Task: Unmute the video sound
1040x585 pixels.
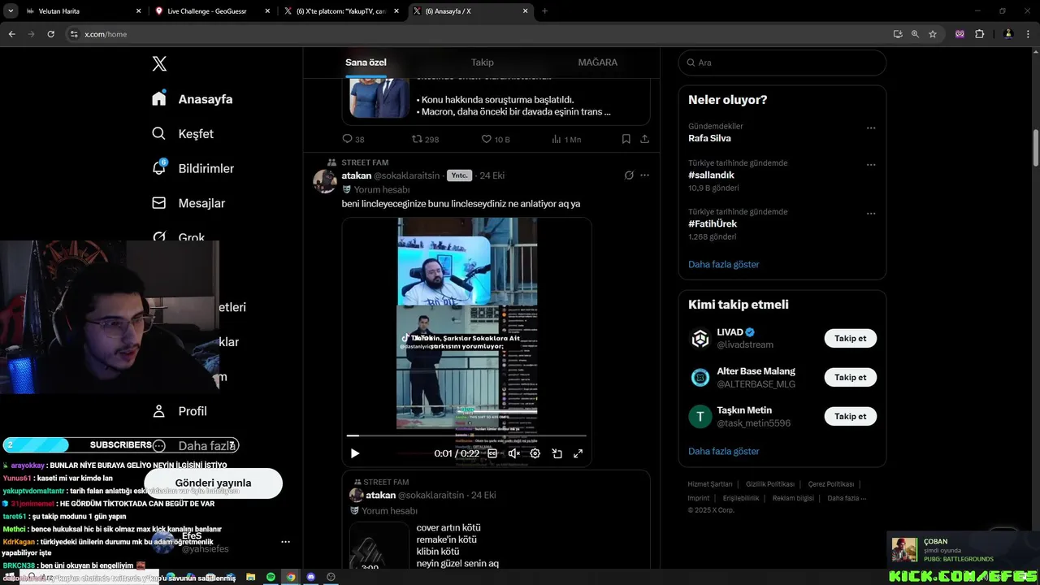Action: (x=513, y=453)
